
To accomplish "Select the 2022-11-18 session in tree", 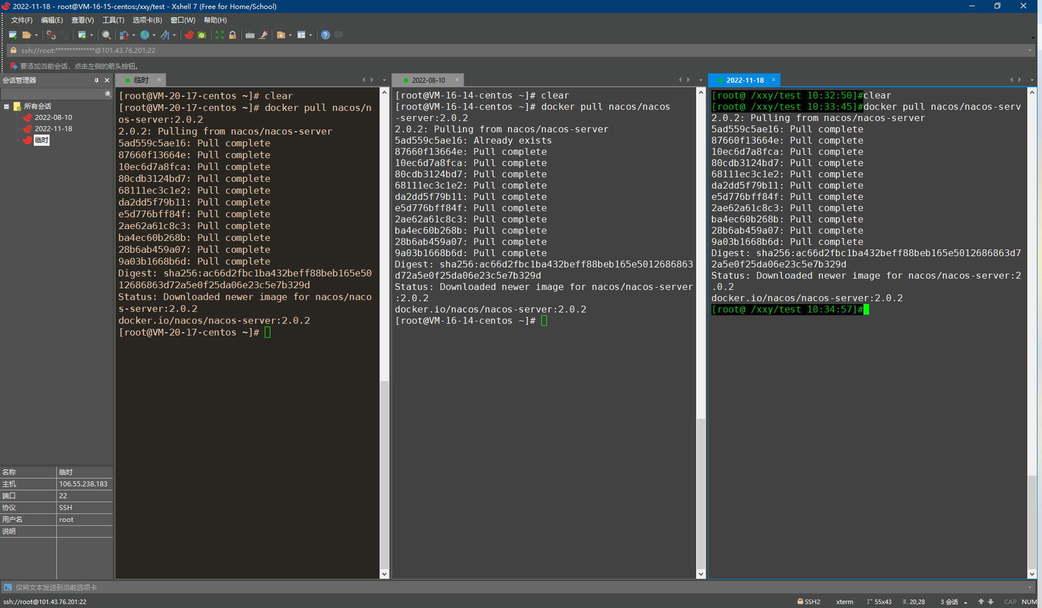I will pos(53,129).
